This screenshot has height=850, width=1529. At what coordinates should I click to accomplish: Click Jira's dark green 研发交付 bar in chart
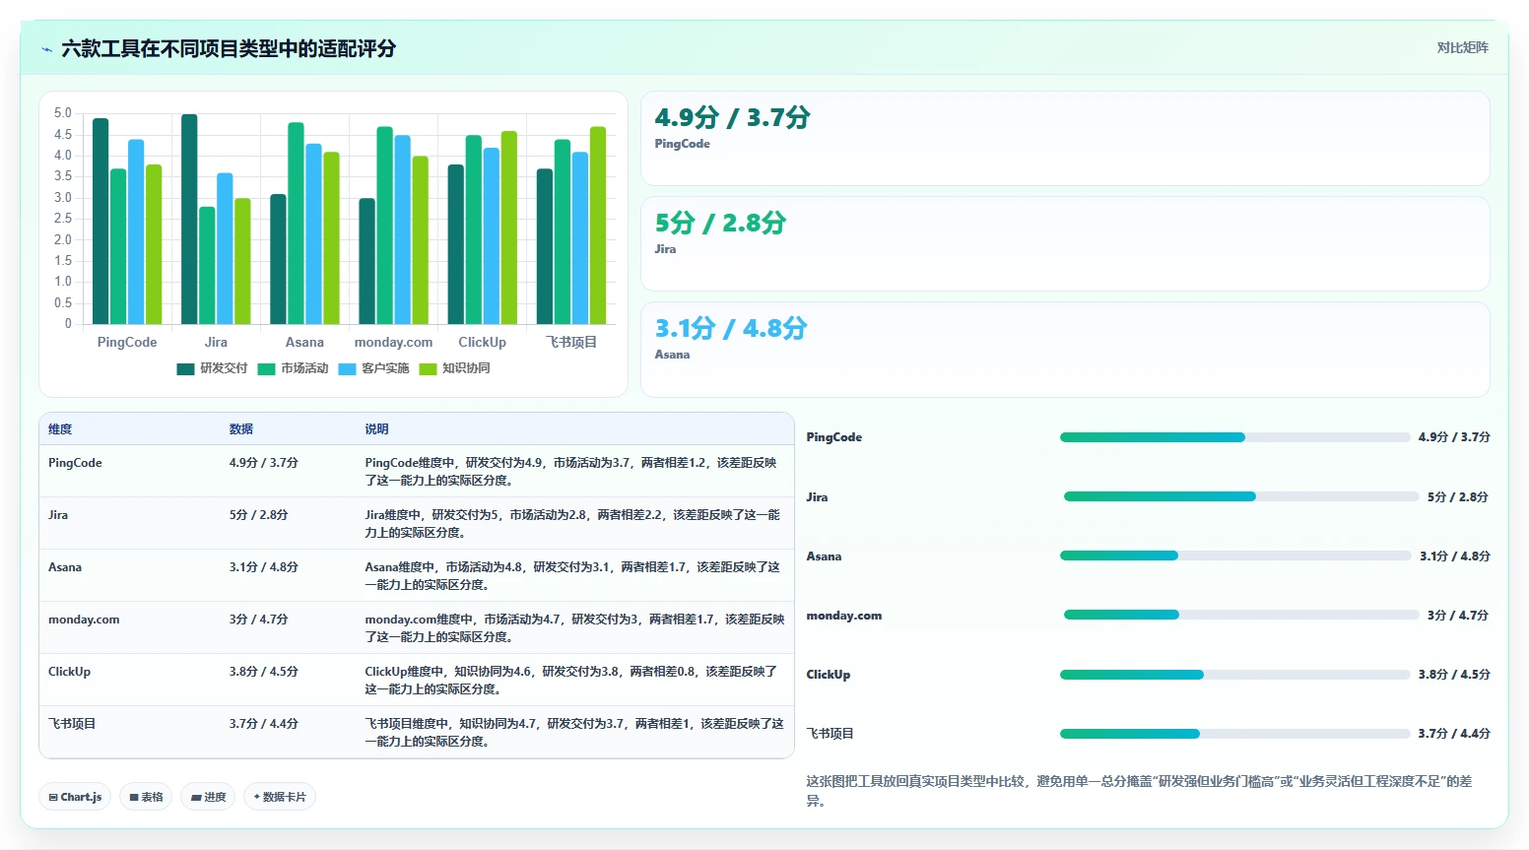[x=189, y=220]
